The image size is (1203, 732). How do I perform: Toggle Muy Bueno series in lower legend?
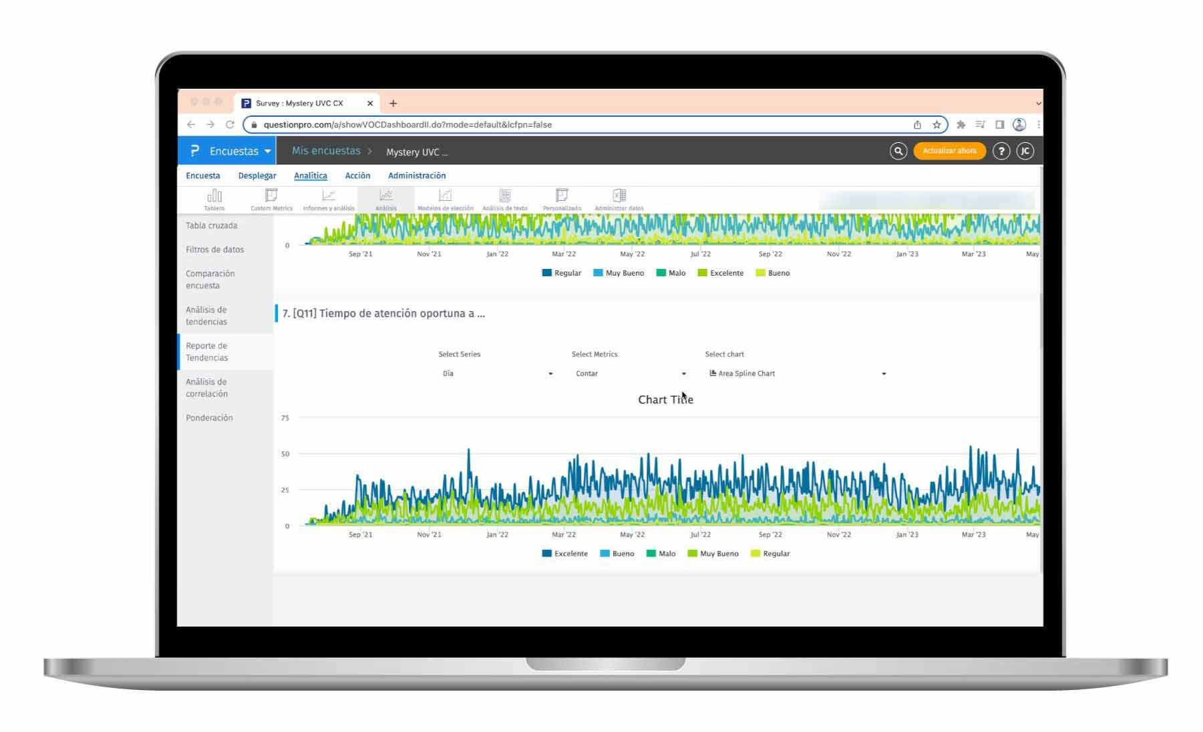tap(713, 554)
